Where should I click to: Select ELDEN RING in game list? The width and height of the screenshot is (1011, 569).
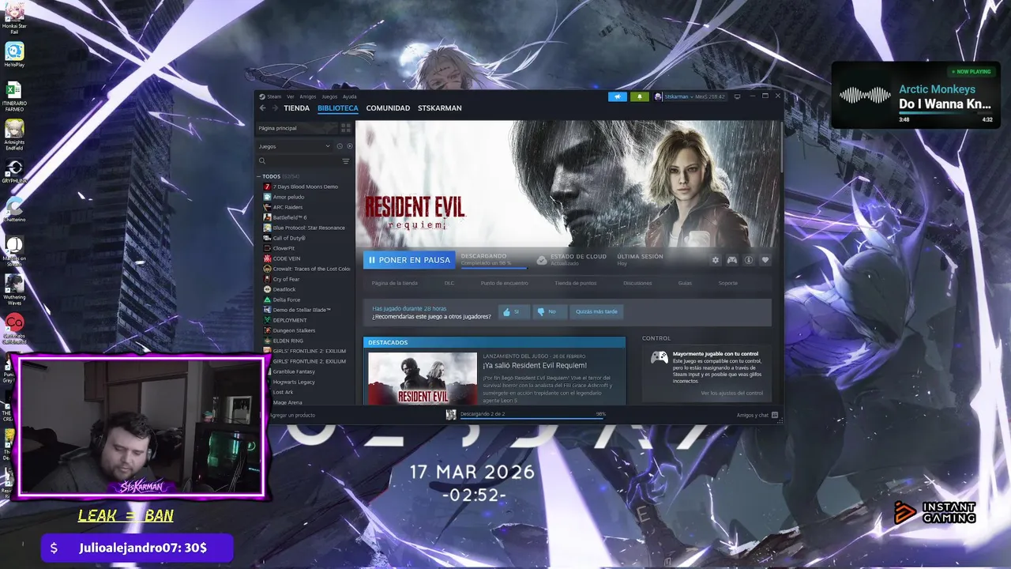[x=288, y=341]
